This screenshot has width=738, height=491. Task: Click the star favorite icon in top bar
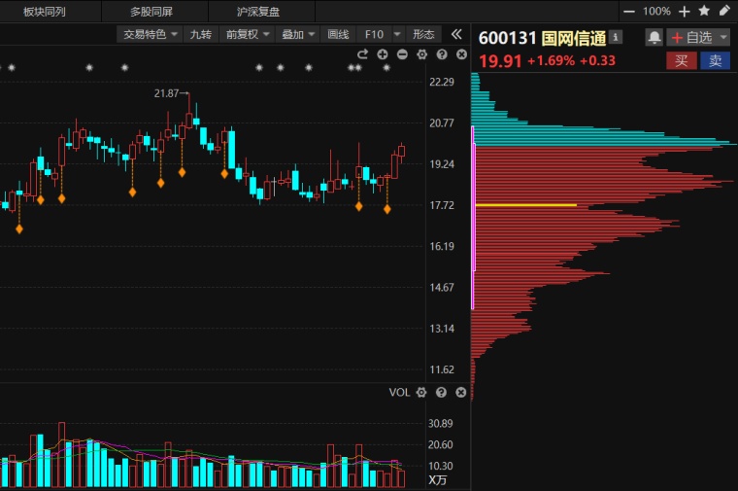point(704,11)
